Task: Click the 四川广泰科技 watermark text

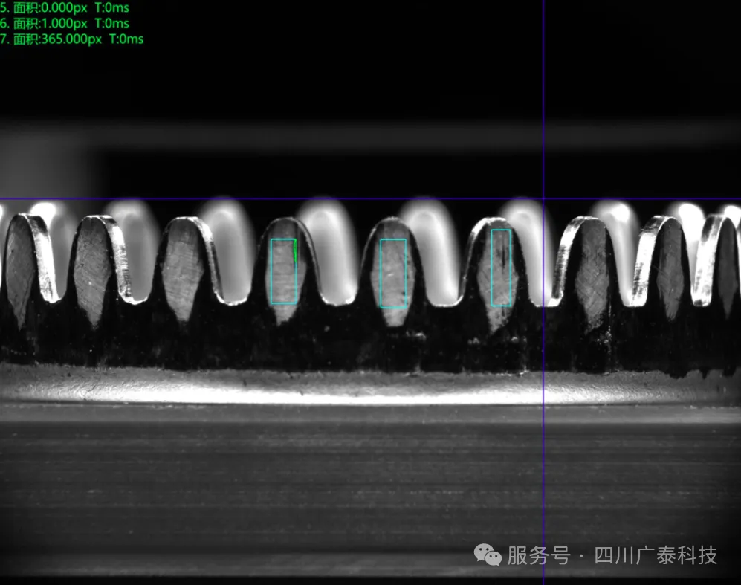Action: pos(656,555)
